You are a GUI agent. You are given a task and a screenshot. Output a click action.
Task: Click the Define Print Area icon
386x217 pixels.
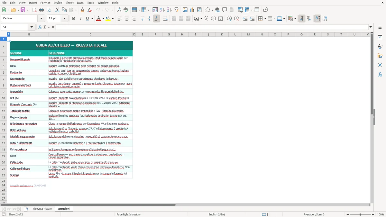[x=240, y=10]
